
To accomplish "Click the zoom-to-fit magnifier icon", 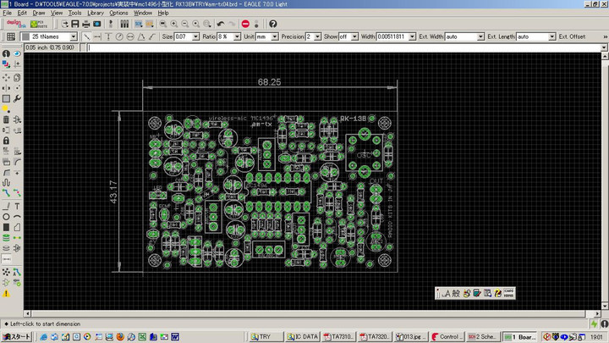I will pos(161,24).
